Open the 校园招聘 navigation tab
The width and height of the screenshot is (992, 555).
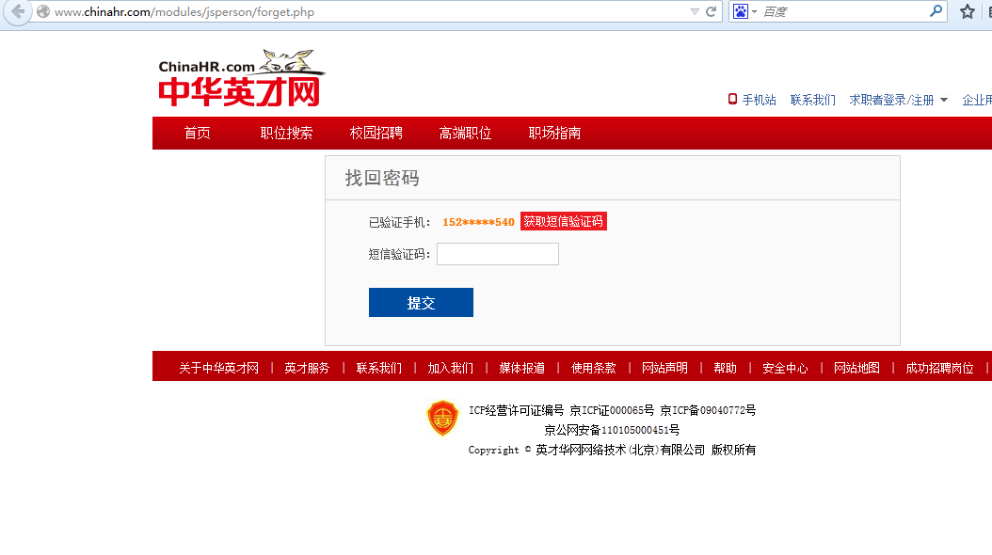click(x=376, y=133)
